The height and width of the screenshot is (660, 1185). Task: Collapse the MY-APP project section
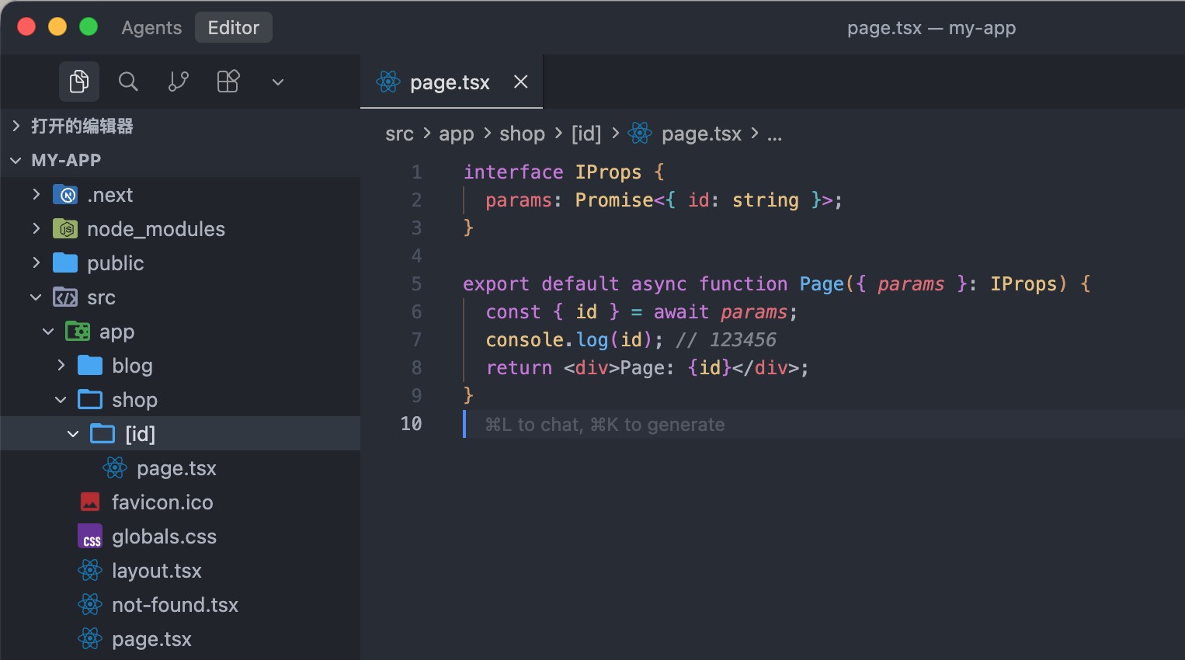(16, 161)
